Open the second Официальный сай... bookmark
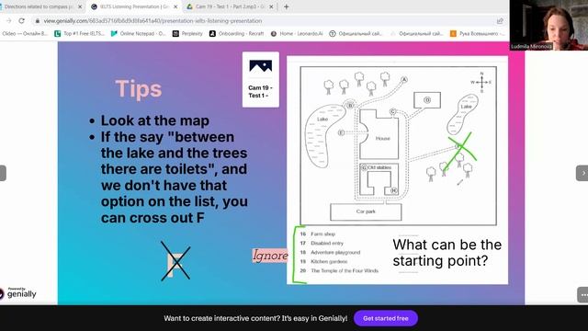The width and height of the screenshot is (588, 331). click(x=416, y=33)
